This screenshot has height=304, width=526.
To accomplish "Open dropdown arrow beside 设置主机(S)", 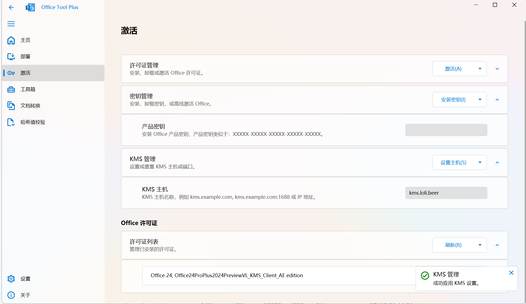I will 480,162.
